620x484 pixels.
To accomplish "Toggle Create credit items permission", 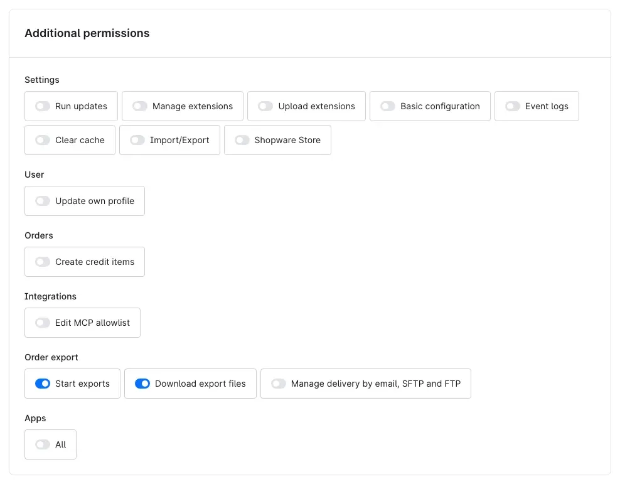I will [43, 262].
